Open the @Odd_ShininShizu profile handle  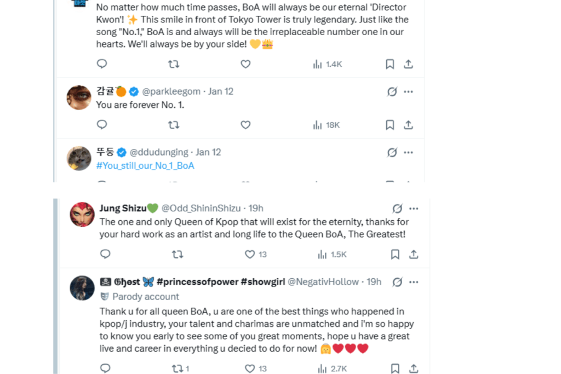[201, 208]
